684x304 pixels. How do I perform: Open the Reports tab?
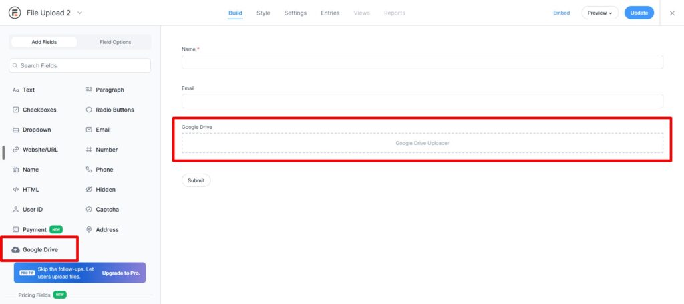(395, 13)
